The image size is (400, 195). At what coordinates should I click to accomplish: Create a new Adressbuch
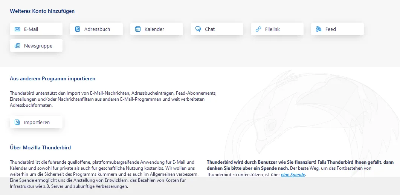click(x=96, y=29)
